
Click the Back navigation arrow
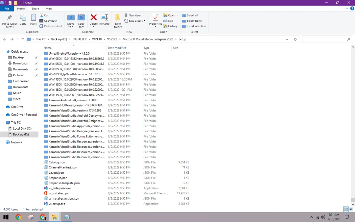[x=5, y=39]
